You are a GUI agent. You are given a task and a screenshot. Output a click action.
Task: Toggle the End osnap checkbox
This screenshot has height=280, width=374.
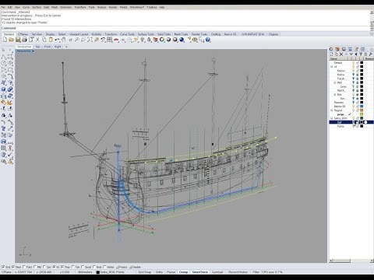click(x=3, y=267)
